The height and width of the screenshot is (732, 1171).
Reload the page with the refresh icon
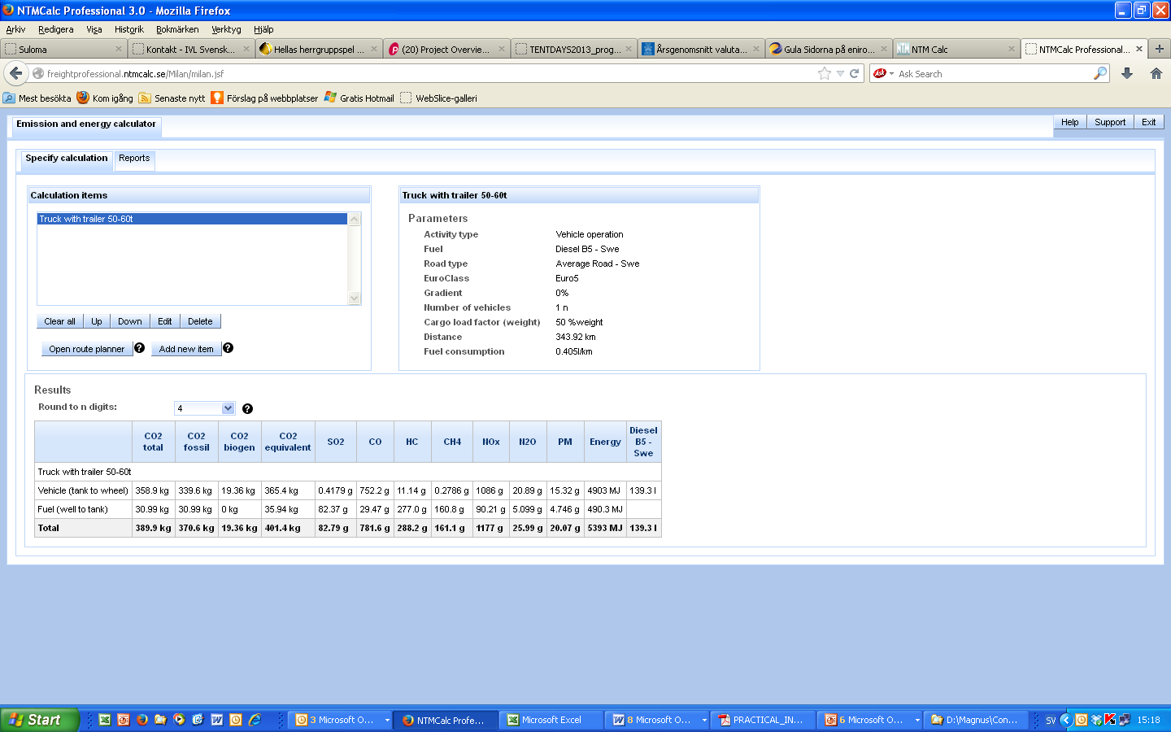coord(855,73)
